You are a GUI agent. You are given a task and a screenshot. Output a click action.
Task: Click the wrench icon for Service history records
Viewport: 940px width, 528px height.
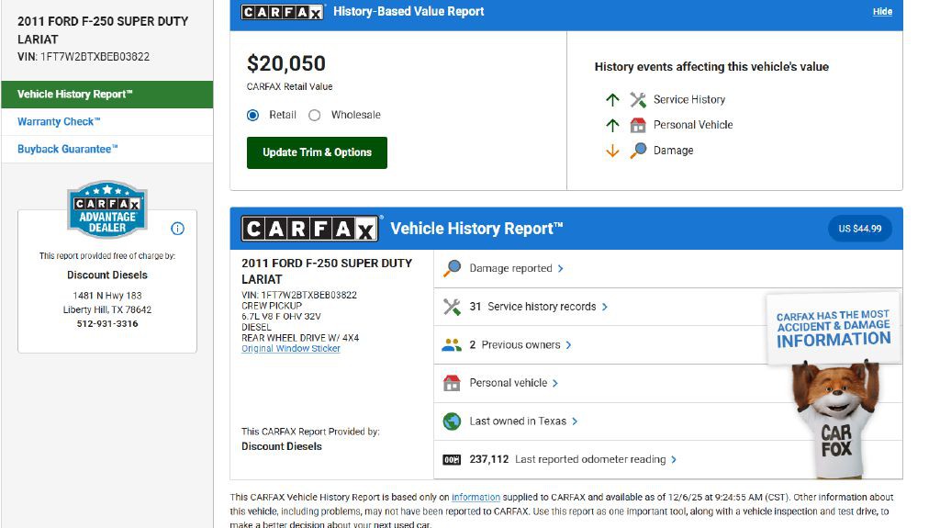pos(452,307)
